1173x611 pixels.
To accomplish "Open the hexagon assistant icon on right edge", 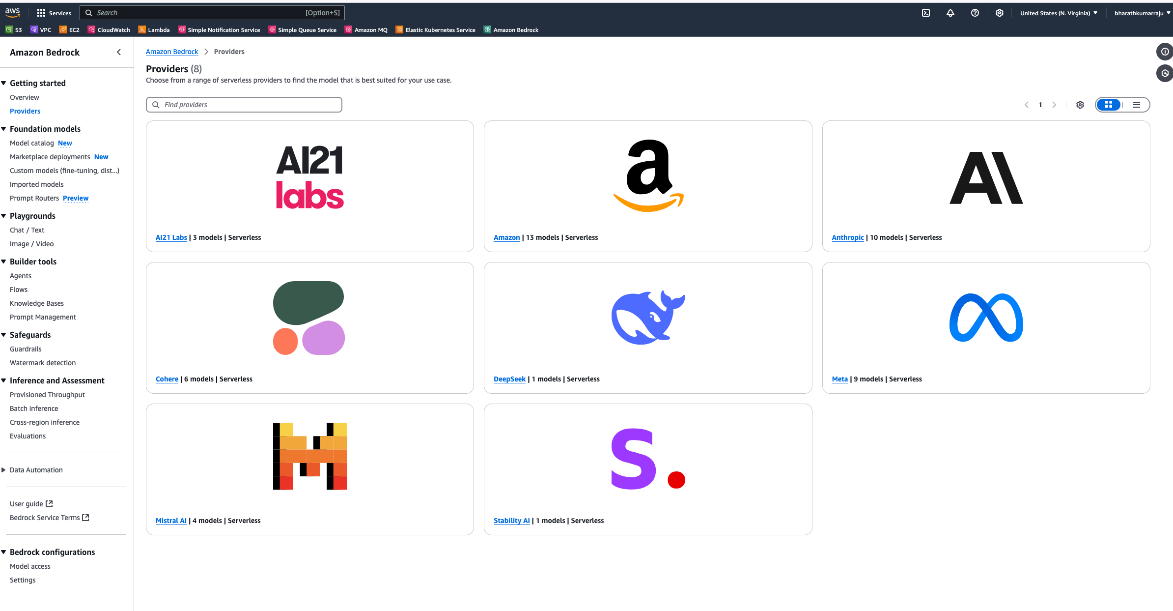I will (x=1165, y=73).
